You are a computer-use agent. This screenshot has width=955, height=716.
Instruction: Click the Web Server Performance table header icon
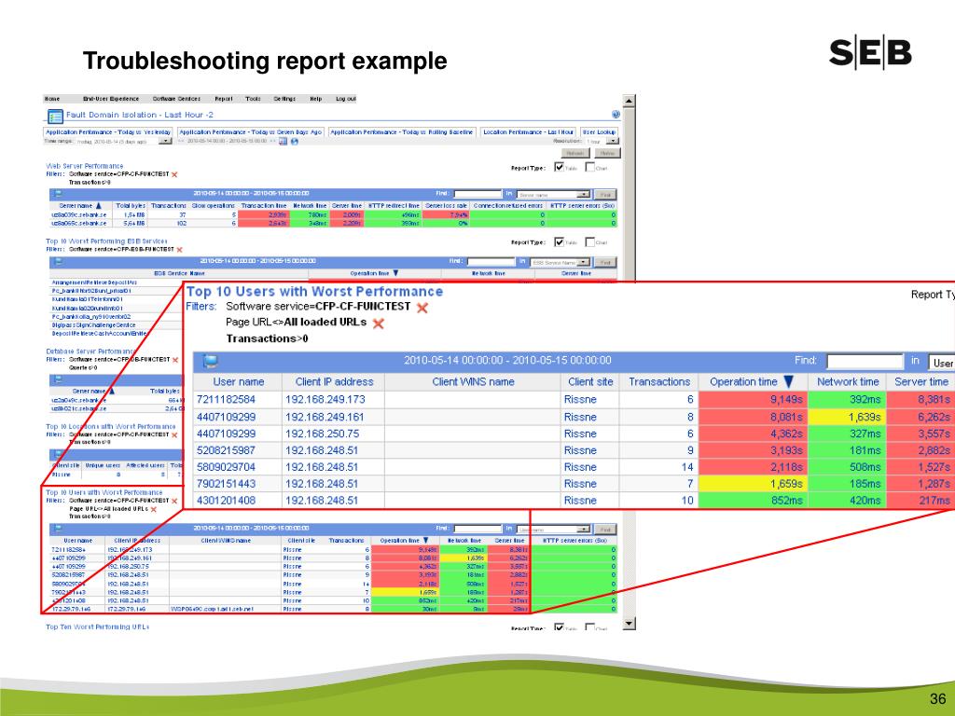point(58,194)
